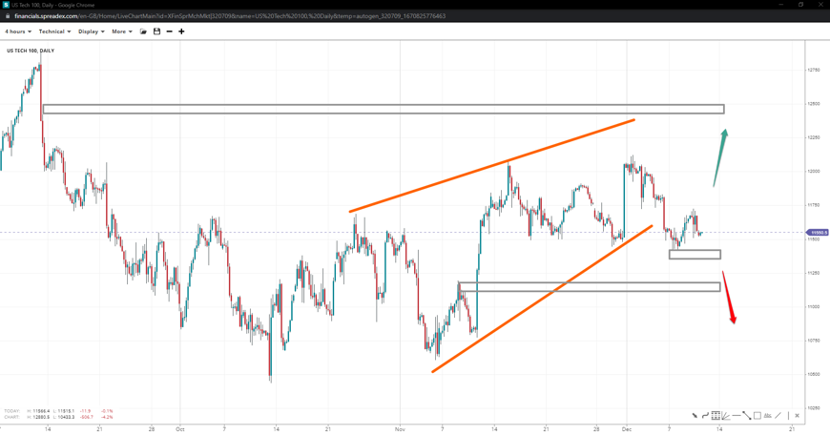
Task: Click the current price label on axis
Action: click(818, 233)
